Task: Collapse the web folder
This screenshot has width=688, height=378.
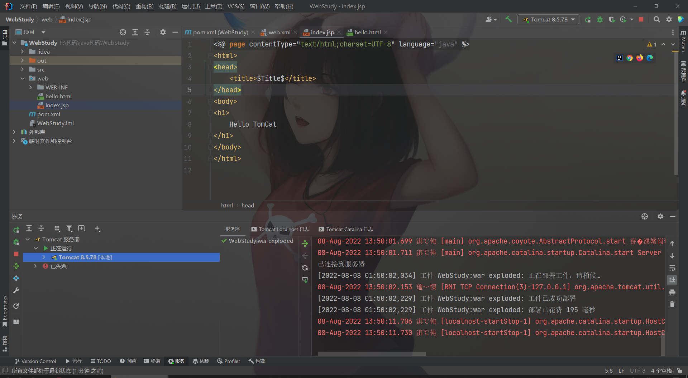Action: 23,78
